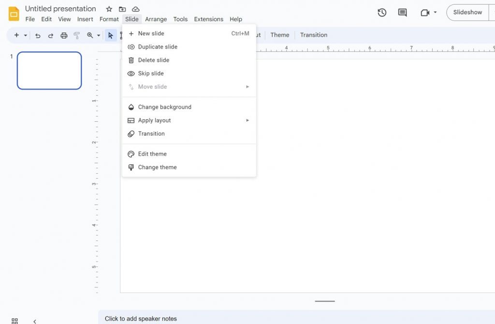Viewport: 495px width, 324px height.
Task: Select Duplicate slide from the Slide menu
Action: pyautogui.click(x=156, y=46)
